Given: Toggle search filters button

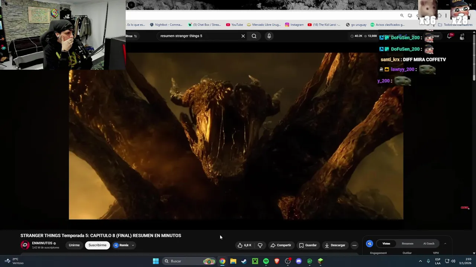Looking at the screenshot, I should tap(132, 36).
